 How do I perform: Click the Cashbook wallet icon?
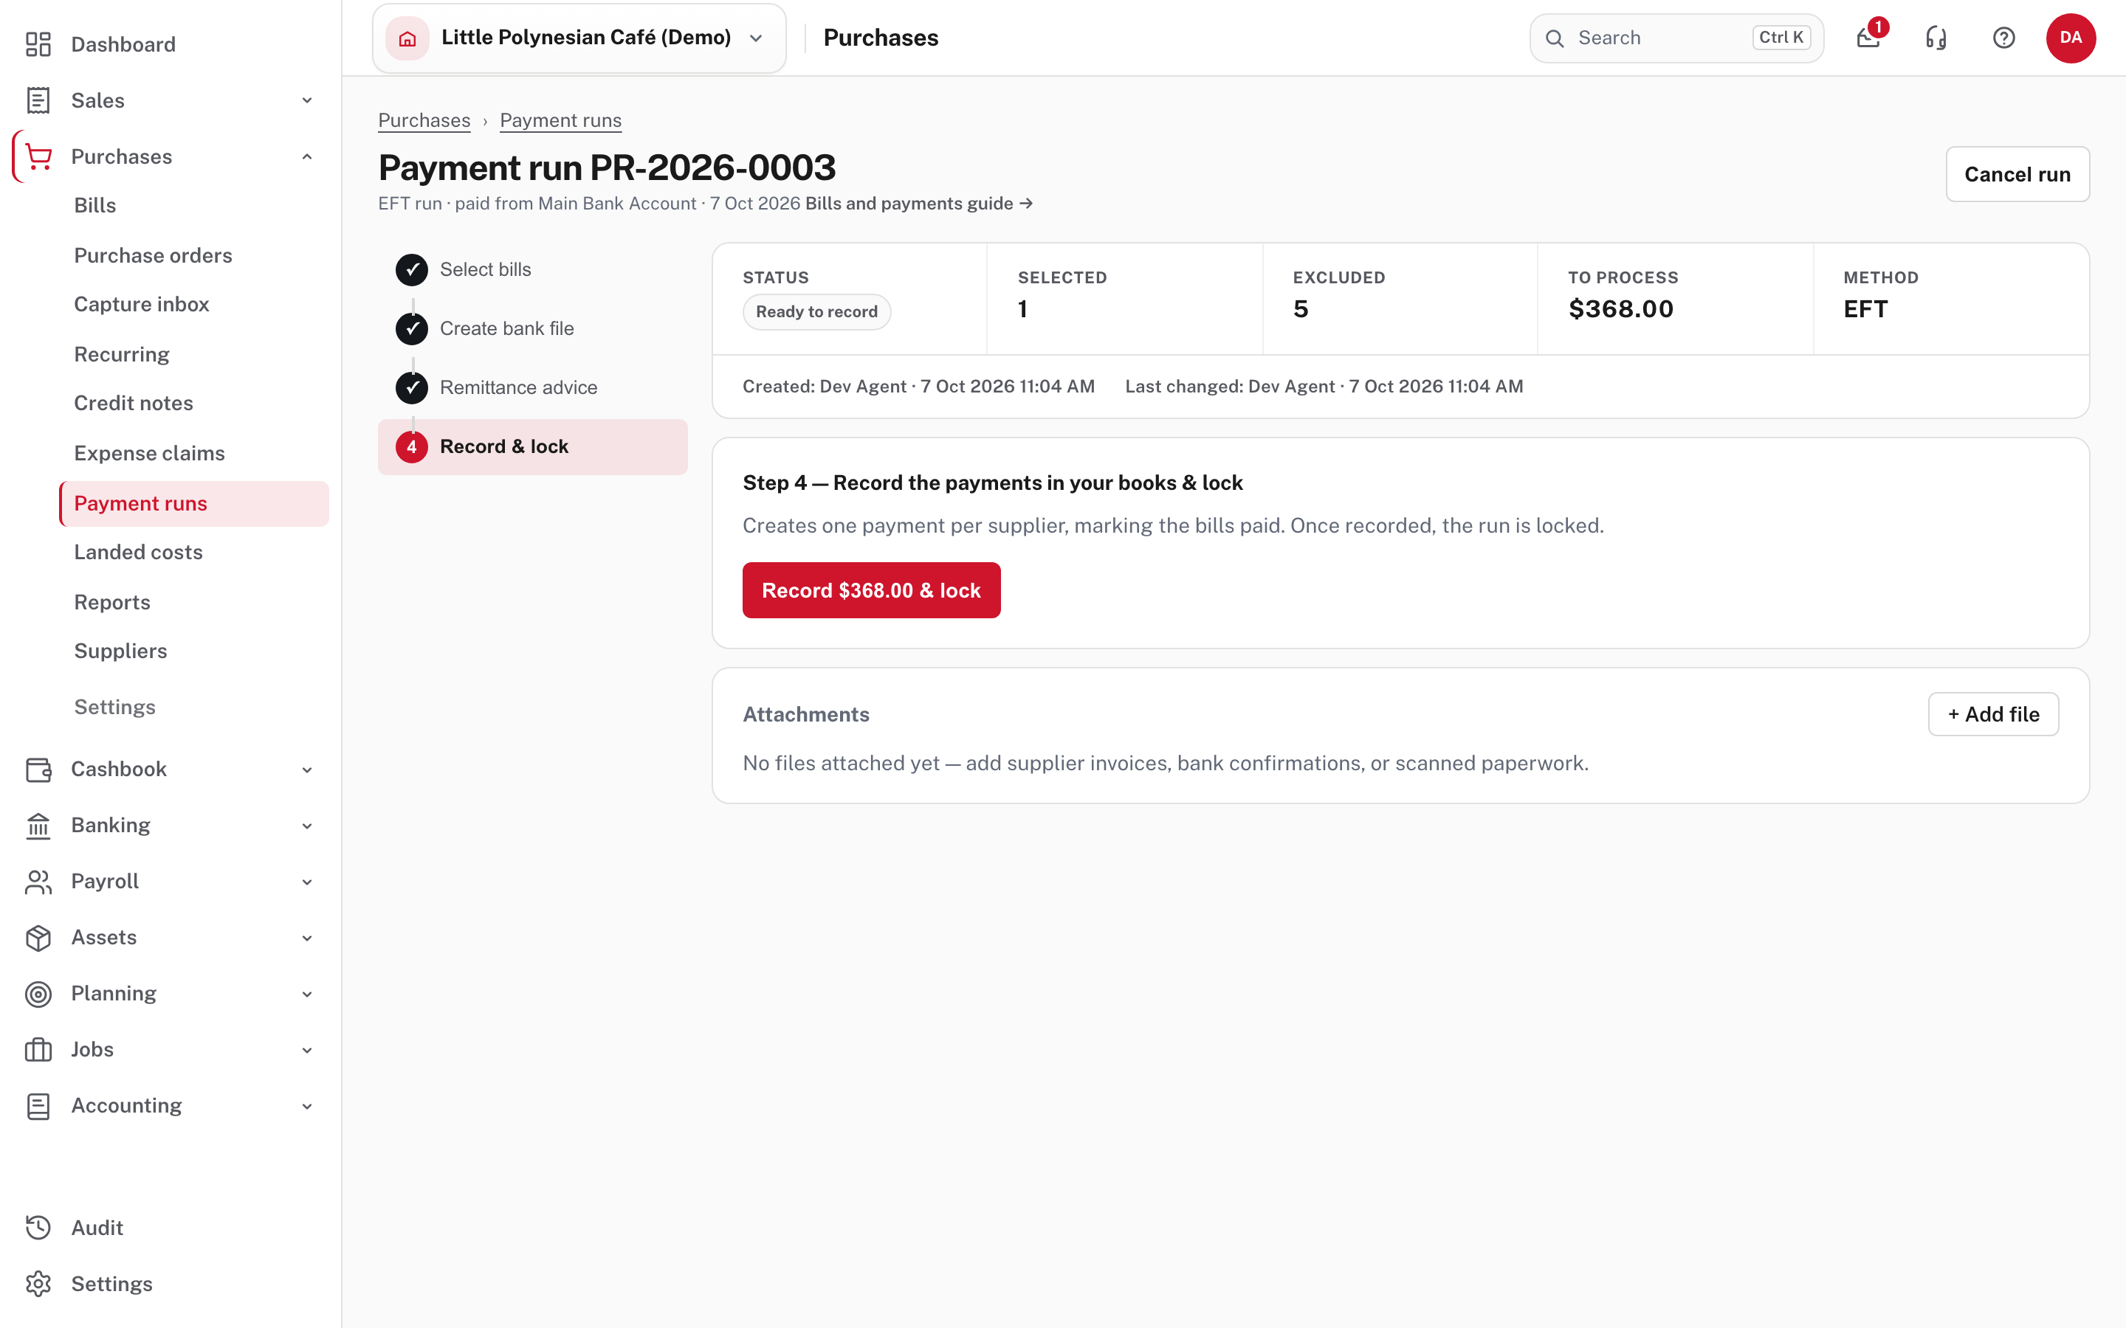[x=38, y=770]
